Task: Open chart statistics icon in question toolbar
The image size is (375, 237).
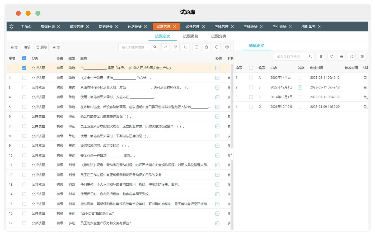Action: point(186,47)
